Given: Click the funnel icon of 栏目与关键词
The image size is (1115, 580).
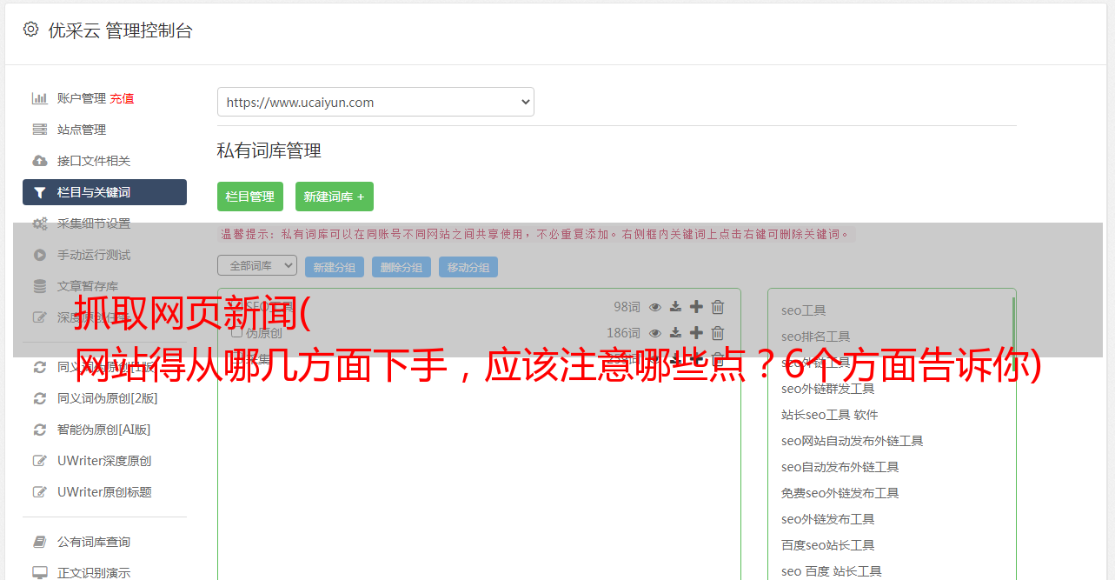Looking at the screenshot, I should pyautogui.click(x=40, y=192).
